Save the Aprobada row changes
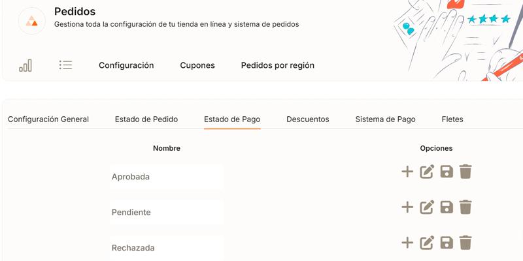This screenshot has height=261, width=523. (447, 172)
